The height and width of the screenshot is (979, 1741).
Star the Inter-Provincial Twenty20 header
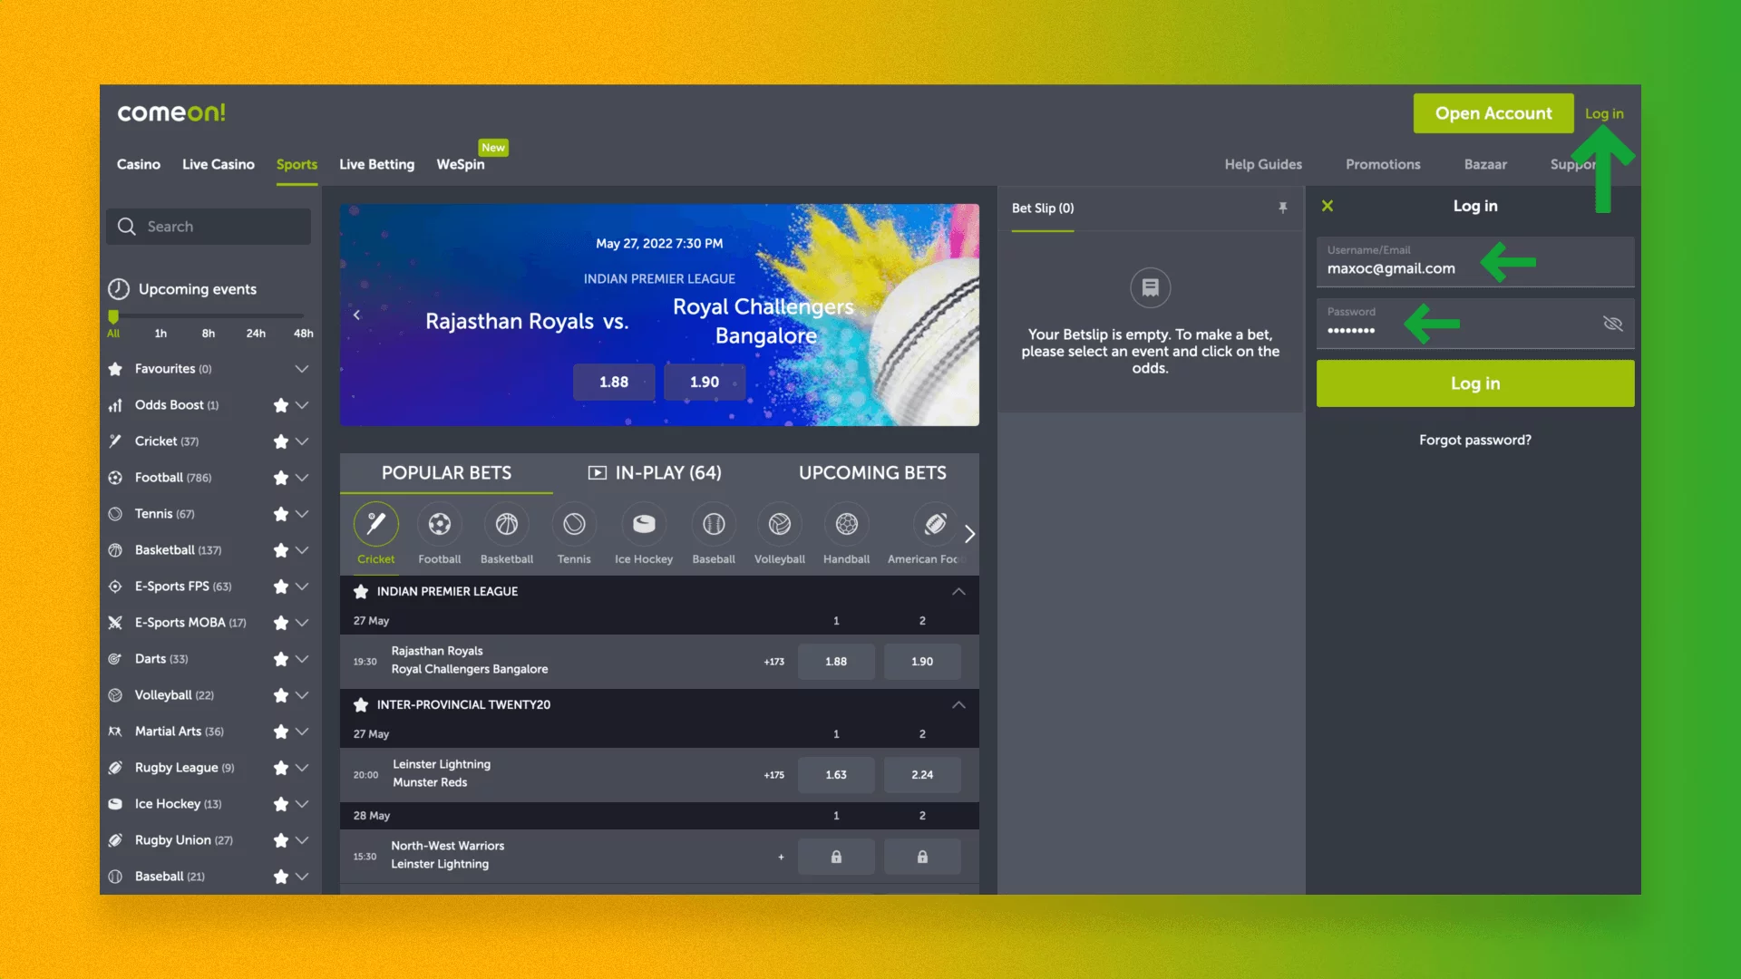[361, 704]
